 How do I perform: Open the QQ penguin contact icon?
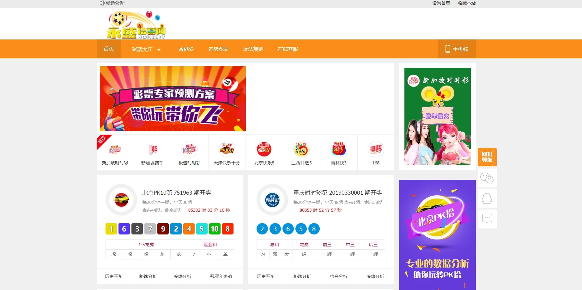pyautogui.click(x=487, y=198)
